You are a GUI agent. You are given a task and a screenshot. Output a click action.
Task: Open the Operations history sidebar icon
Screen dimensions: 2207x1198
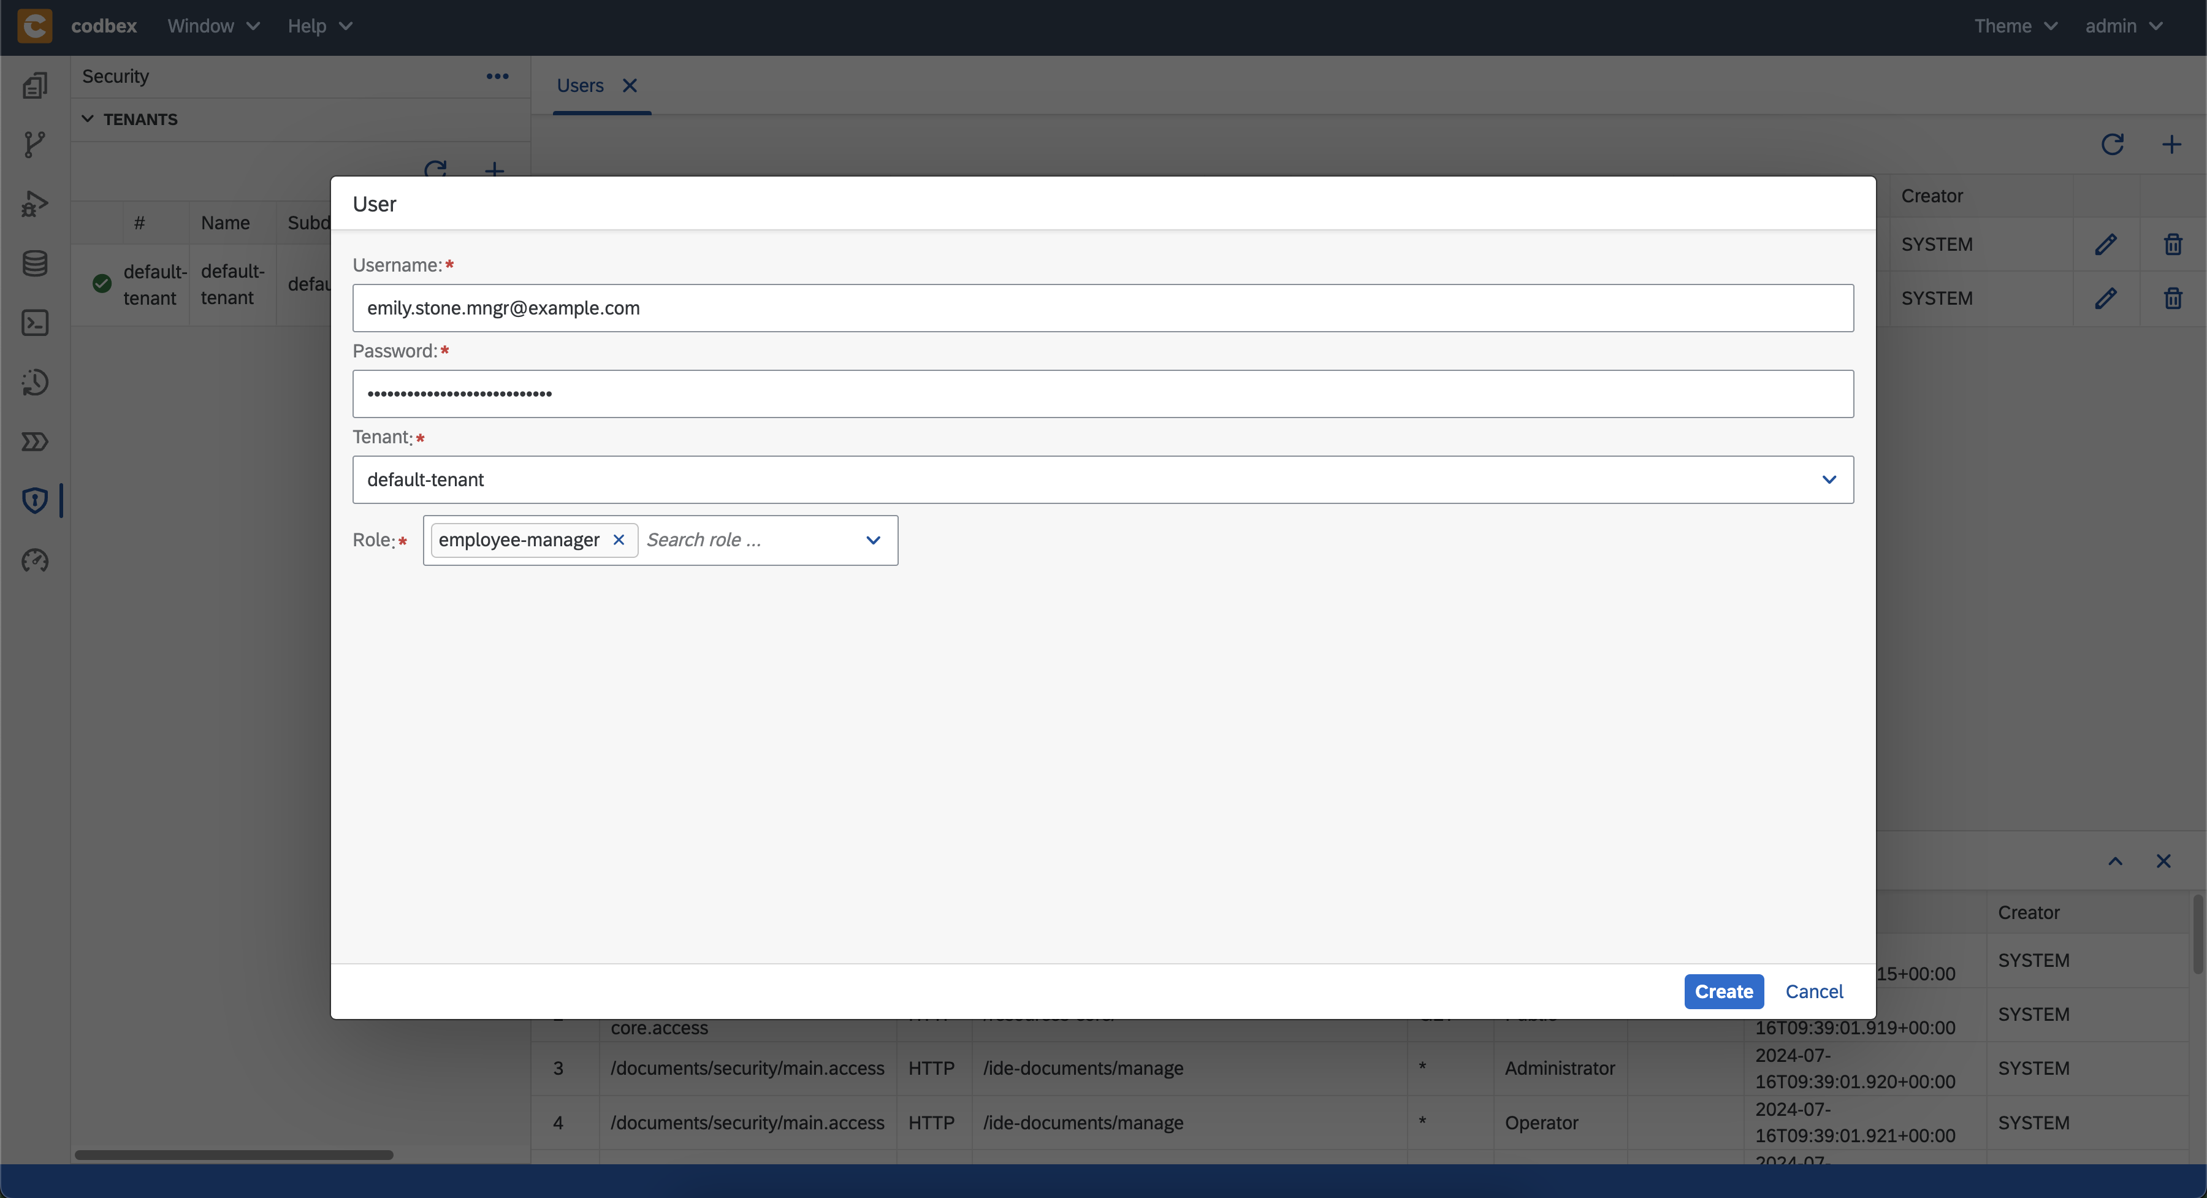pyautogui.click(x=35, y=382)
